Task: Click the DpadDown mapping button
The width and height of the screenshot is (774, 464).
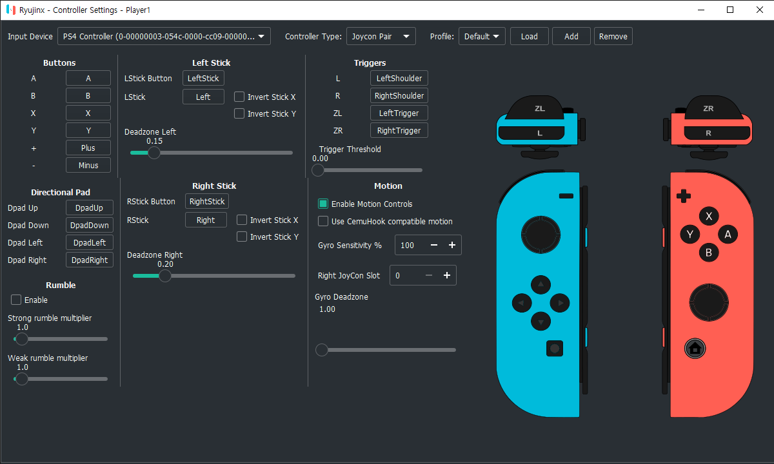Action: point(90,225)
